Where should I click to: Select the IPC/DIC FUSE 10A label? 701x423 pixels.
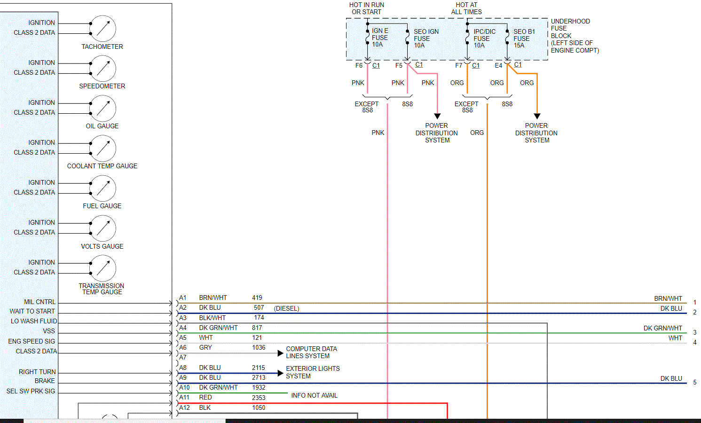tap(484, 39)
